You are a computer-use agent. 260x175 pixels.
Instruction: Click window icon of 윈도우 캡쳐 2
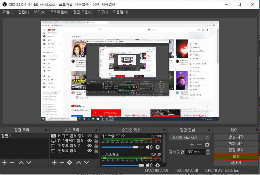click(x=53, y=146)
